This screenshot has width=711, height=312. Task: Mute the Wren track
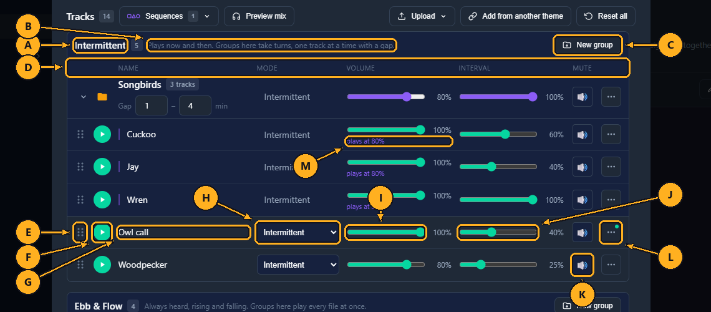[x=583, y=200]
